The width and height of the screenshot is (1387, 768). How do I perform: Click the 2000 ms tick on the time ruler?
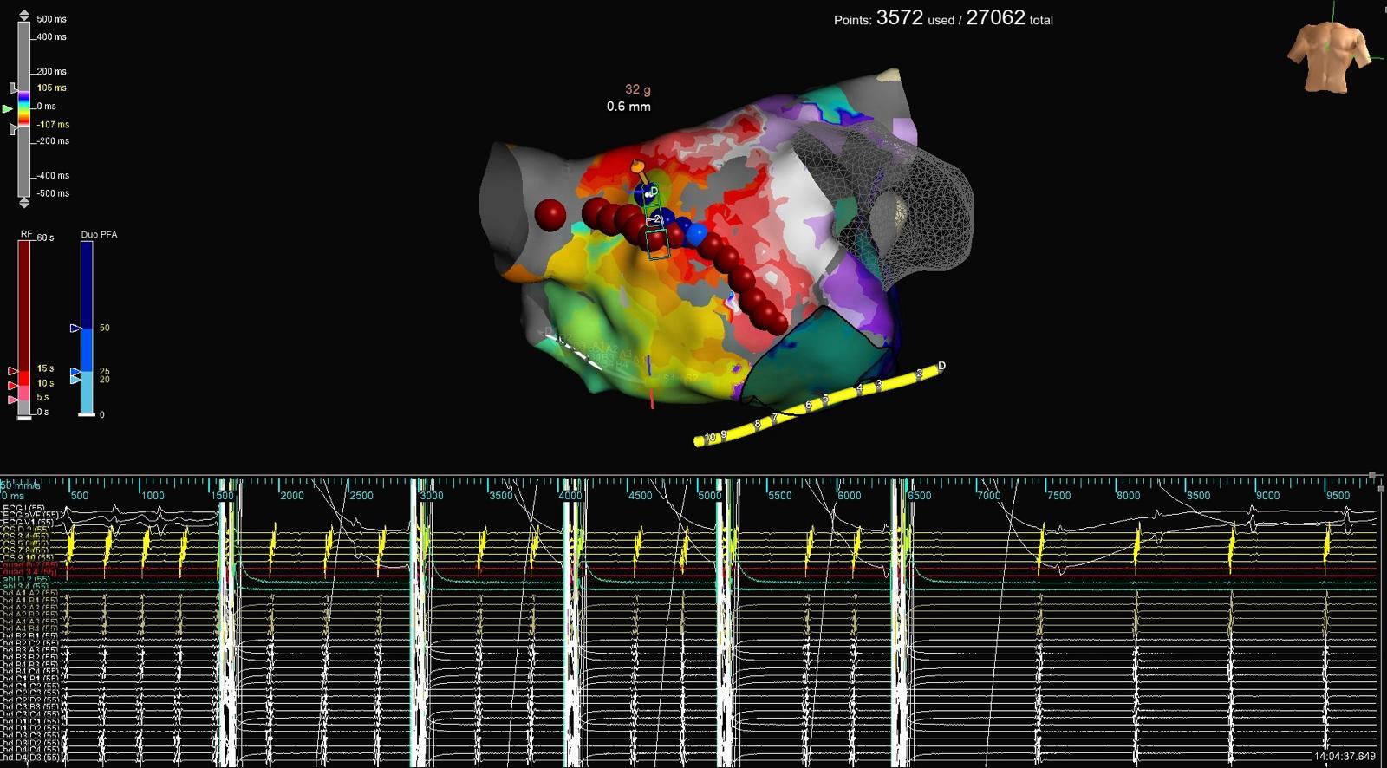pyautogui.click(x=291, y=496)
